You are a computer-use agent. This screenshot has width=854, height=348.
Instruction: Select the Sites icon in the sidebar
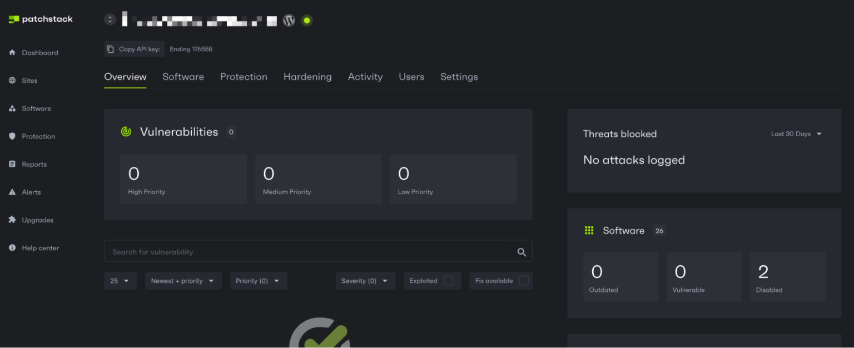(x=30, y=80)
